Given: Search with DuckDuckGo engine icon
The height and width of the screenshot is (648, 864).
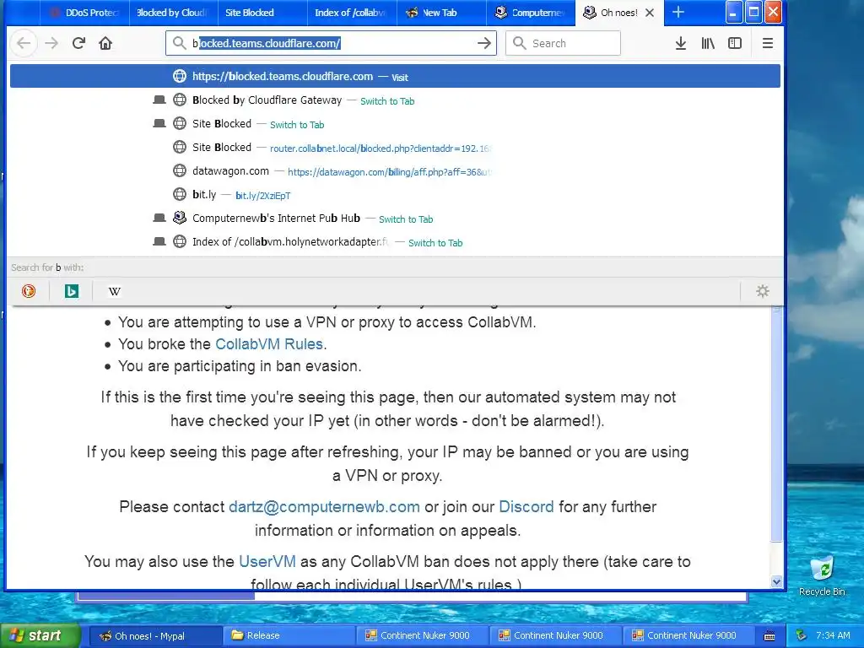Looking at the screenshot, I should [29, 291].
